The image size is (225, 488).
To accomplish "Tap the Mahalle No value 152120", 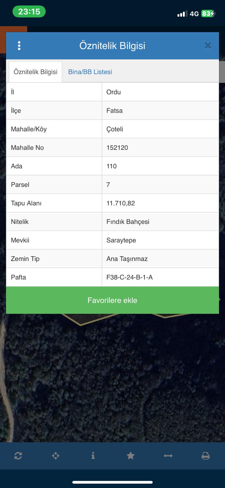I will (117, 148).
